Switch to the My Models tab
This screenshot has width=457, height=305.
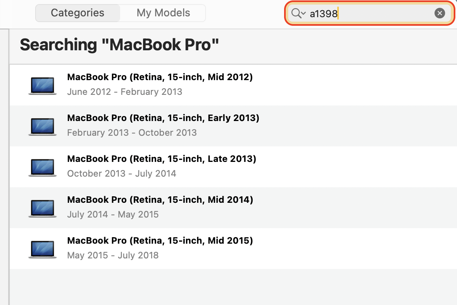163,13
